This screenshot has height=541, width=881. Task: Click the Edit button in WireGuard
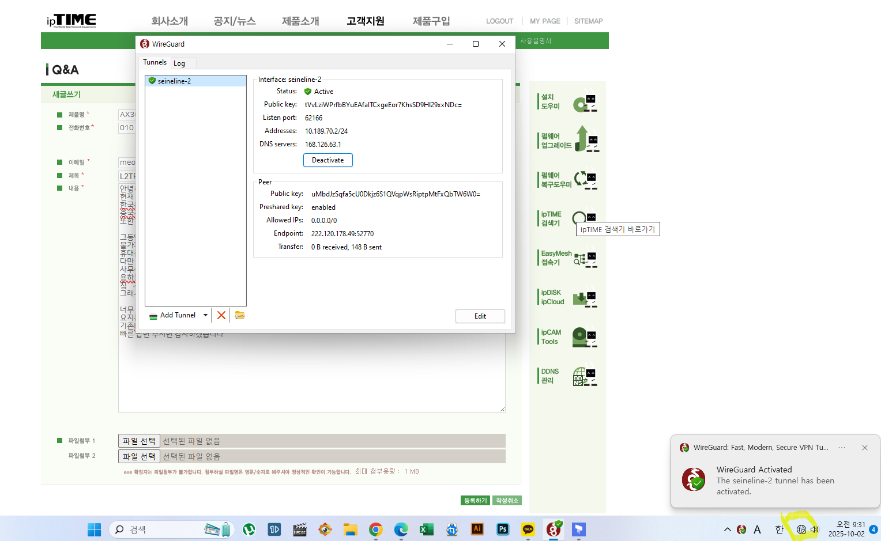coord(480,316)
